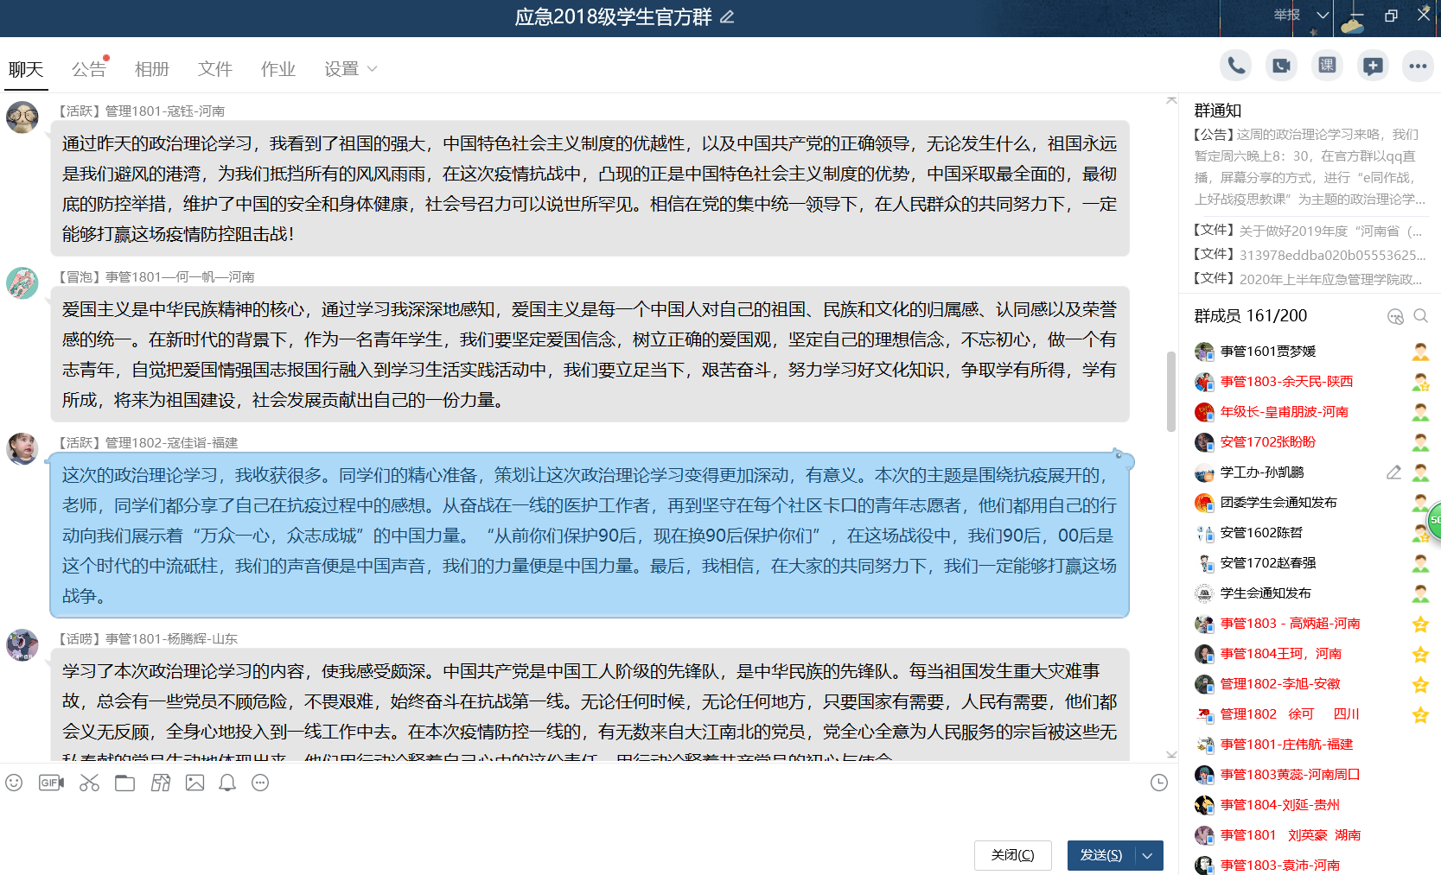Click the folder icon to send file
Image resolution: width=1441 pixels, height=875 pixels.
(x=125, y=783)
